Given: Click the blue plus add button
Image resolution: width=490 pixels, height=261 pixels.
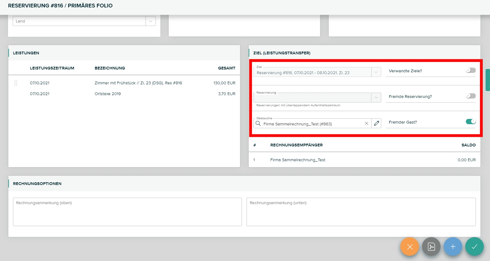Looking at the screenshot, I should [x=453, y=247].
